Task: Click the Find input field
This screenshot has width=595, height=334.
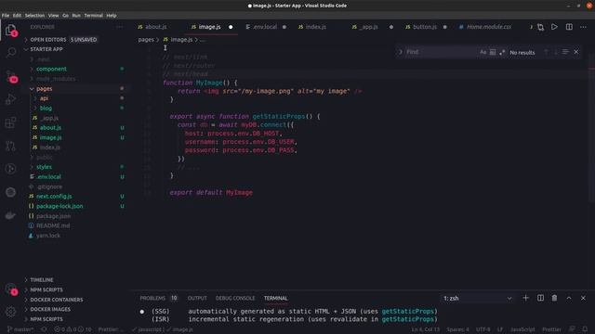Action: (x=440, y=52)
